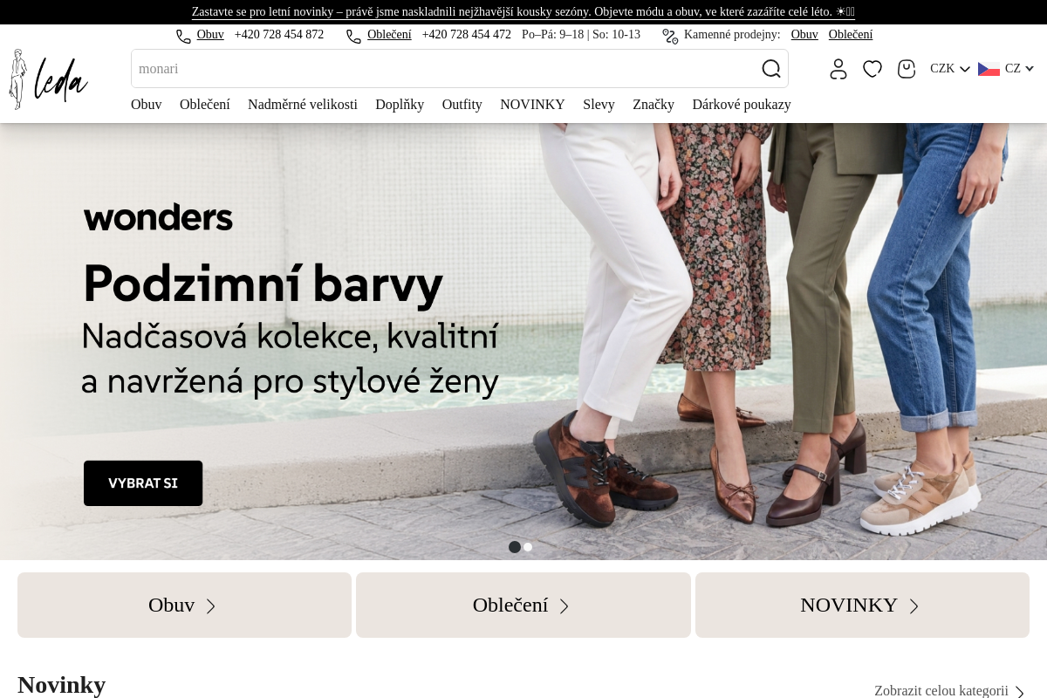The height and width of the screenshot is (698, 1047).
Task: Click the VYBRAT SI button
Action: 143,483
